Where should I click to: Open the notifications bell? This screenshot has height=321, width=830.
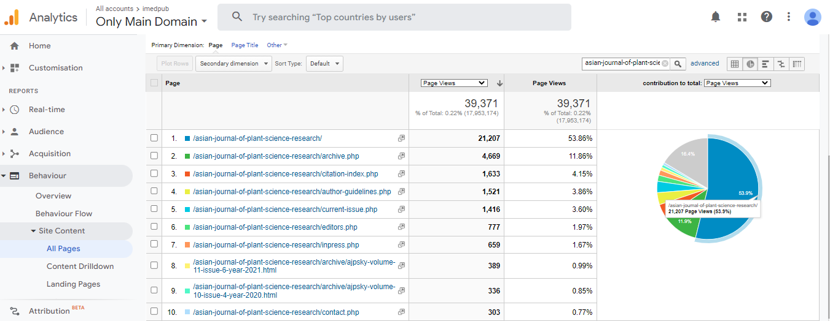click(715, 17)
